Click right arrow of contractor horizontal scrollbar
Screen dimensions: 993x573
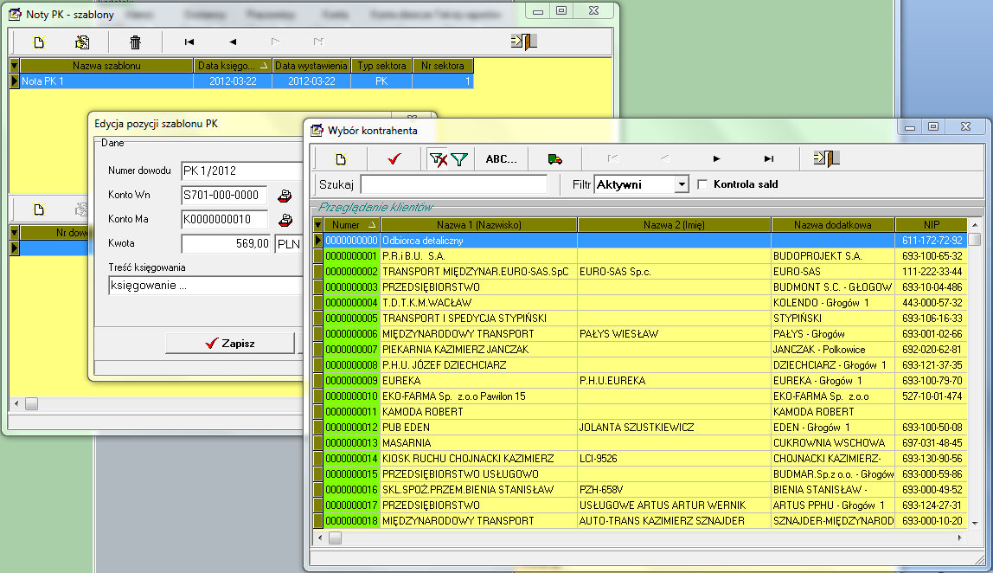pos(960,538)
